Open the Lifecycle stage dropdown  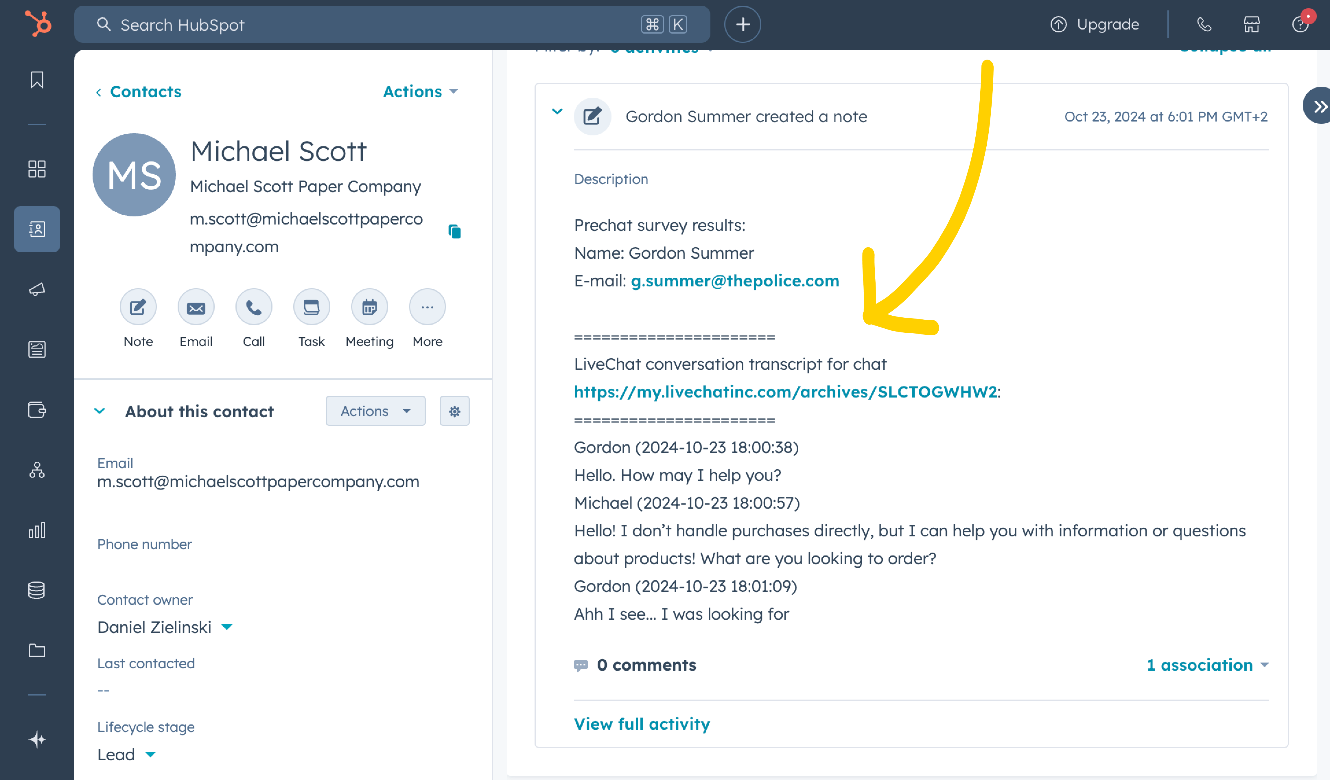point(127,755)
